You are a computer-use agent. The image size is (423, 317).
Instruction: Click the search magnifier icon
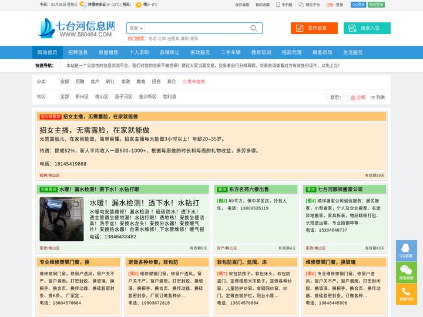(254, 28)
